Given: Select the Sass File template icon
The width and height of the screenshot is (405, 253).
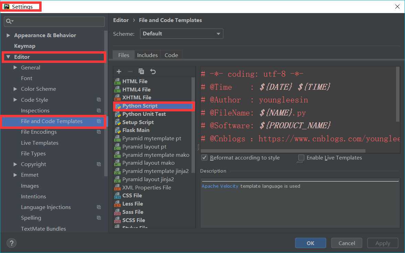Looking at the screenshot, I should [x=118, y=212].
